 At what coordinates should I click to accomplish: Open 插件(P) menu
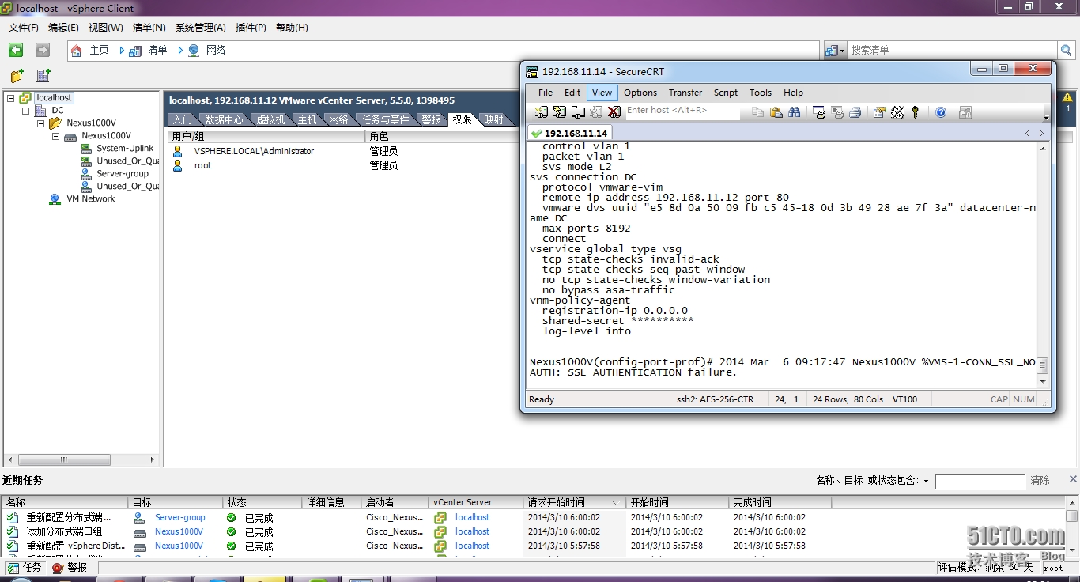[251, 28]
